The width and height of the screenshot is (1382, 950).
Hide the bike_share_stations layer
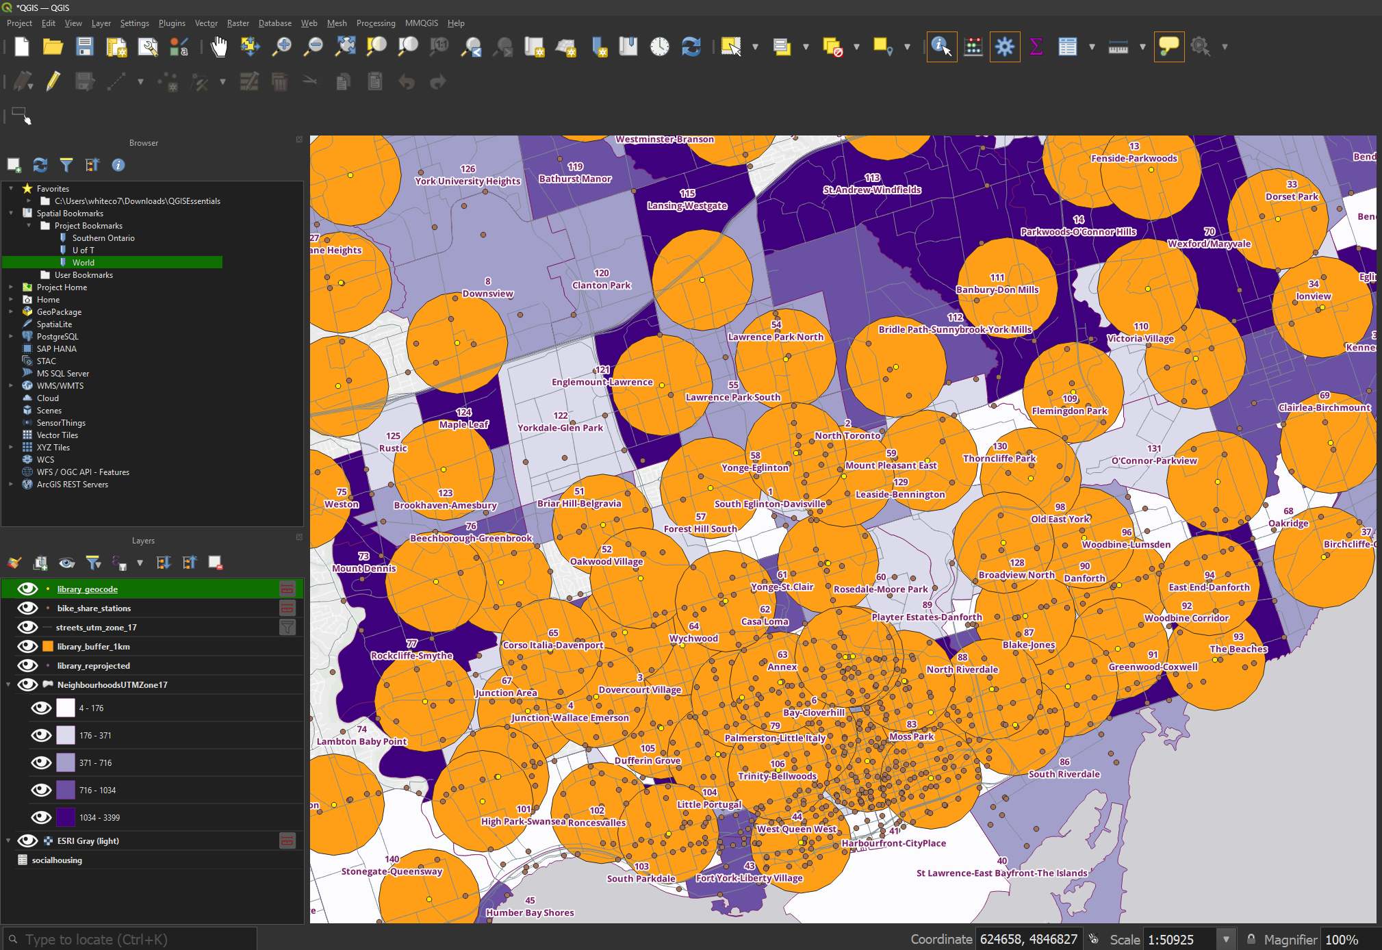27,608
